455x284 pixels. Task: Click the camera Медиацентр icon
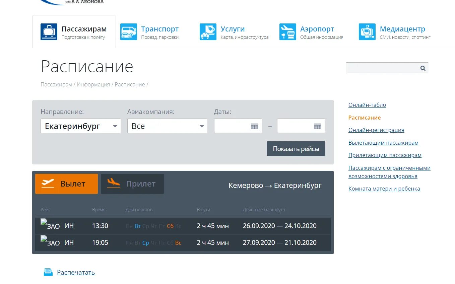pyautogui.click(x=367, y=32)
